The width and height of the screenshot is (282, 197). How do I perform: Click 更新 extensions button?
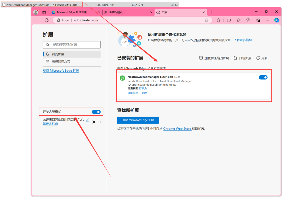click(x=262, y=58)
